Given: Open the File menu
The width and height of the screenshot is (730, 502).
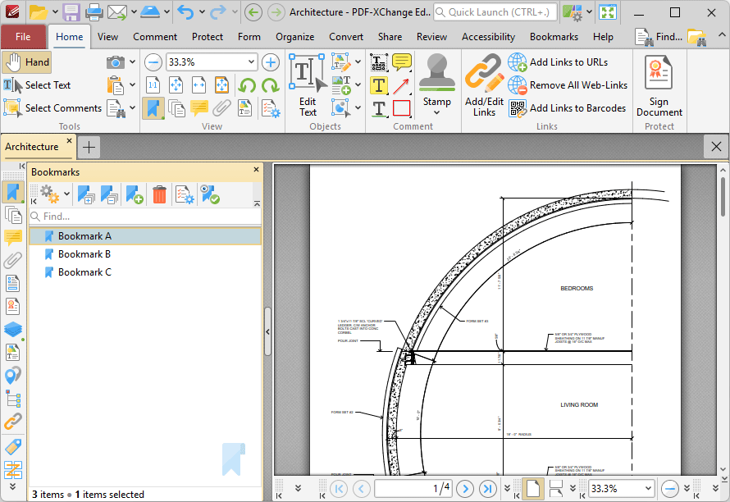Looking at the screenshot, I should pyautogui.click(x=23, y=37).
